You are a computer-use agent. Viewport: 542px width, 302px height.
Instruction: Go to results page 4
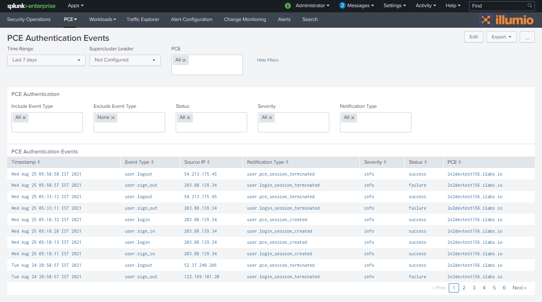(484, 288)
